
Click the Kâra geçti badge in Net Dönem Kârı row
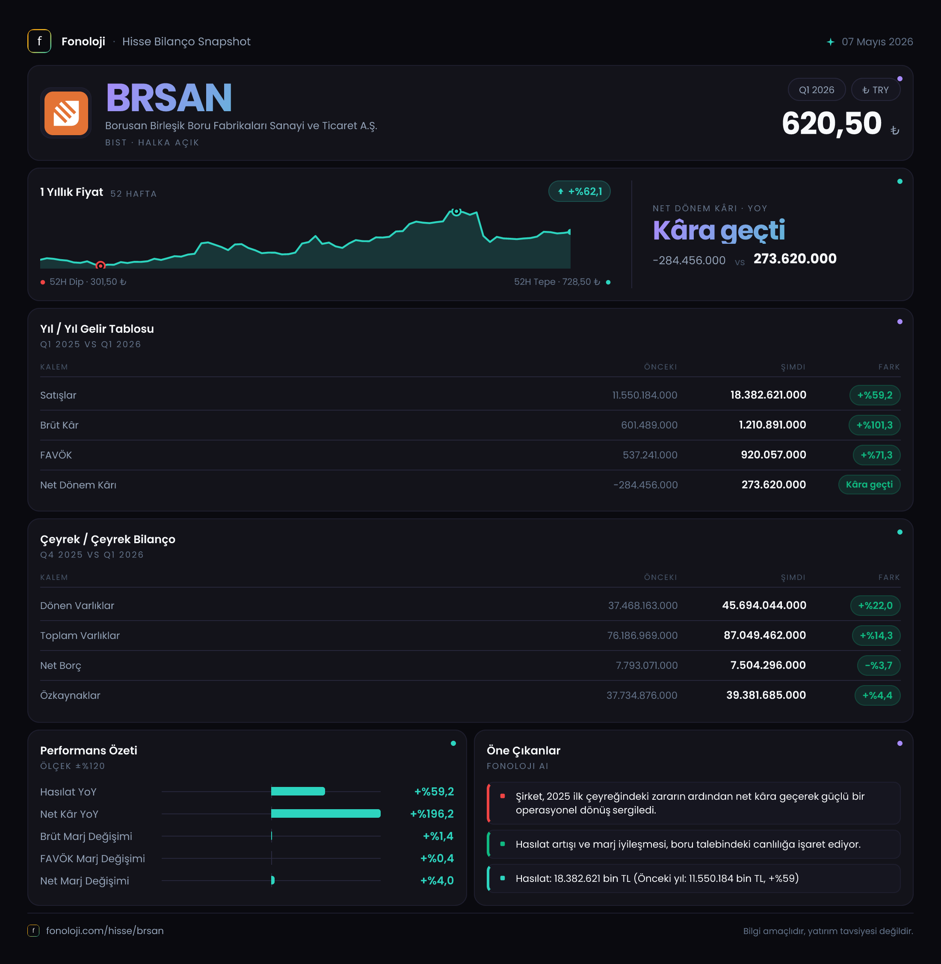coord(869,485)
